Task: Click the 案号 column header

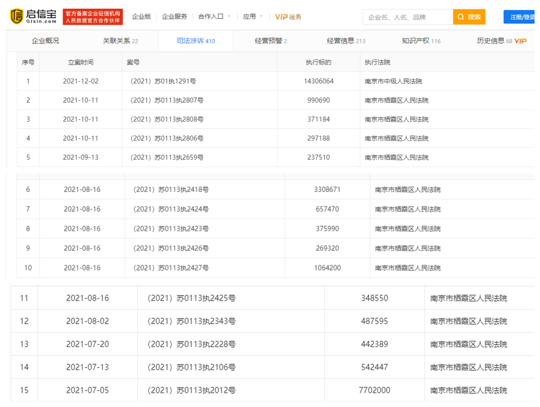Action: (x=133, y=63)
